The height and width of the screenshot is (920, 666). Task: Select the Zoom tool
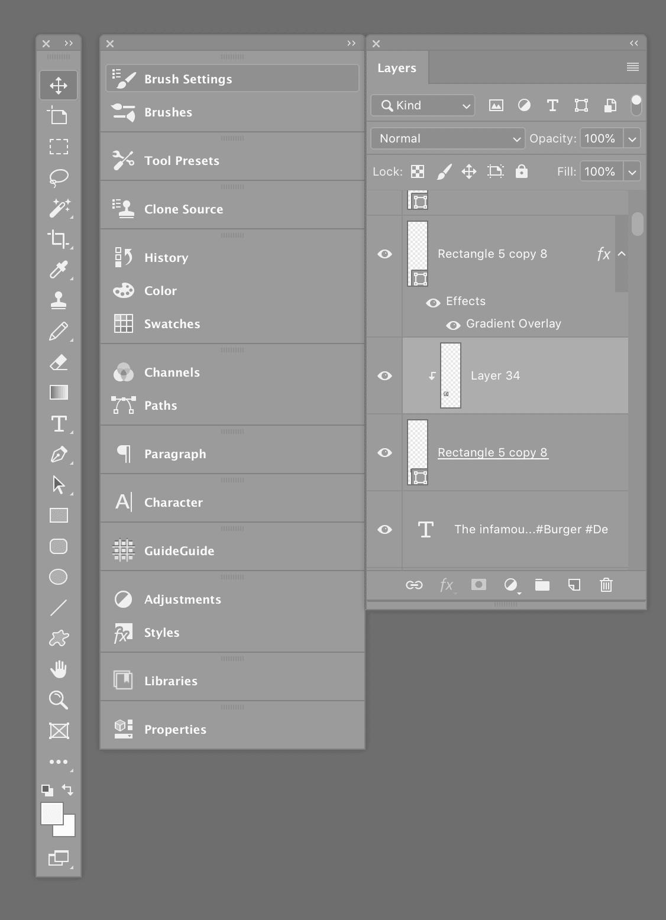59,700
